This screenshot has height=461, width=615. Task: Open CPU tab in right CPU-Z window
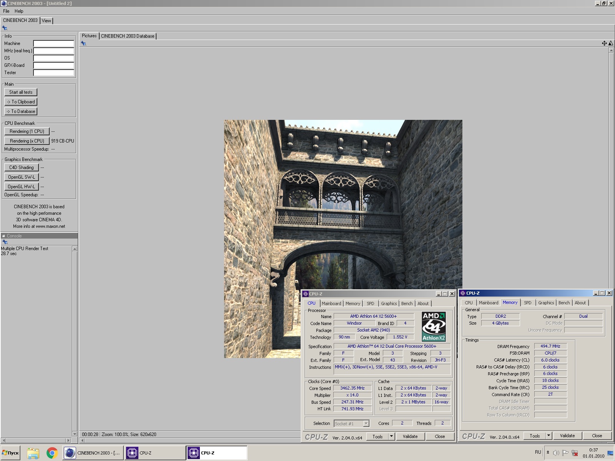pos(469,303)
